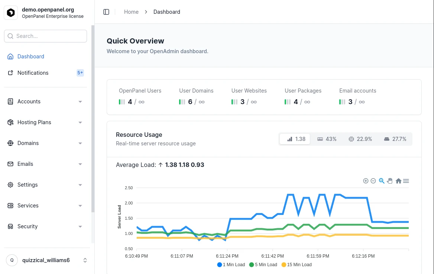Toggle the 1 Min Load legend series
The width and height of the screenshot is (434, 274).
(x=231, y=265)
